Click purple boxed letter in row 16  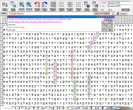point(89,90)
